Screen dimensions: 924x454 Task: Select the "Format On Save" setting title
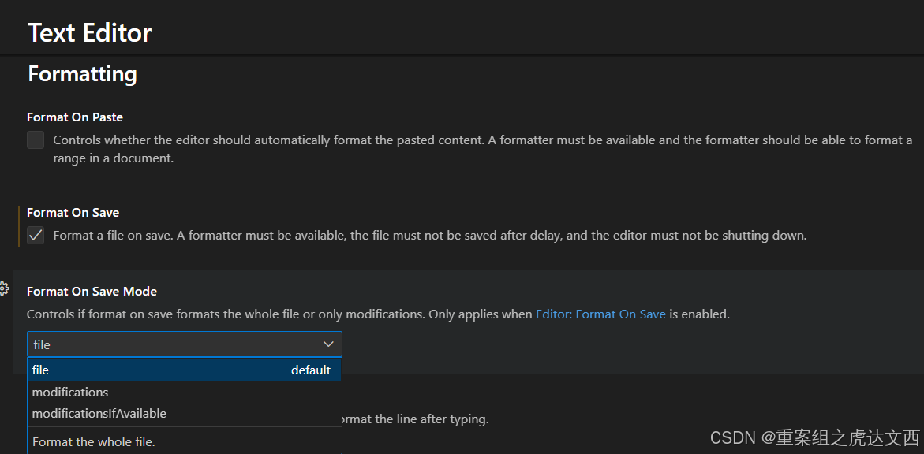[73, 213]
